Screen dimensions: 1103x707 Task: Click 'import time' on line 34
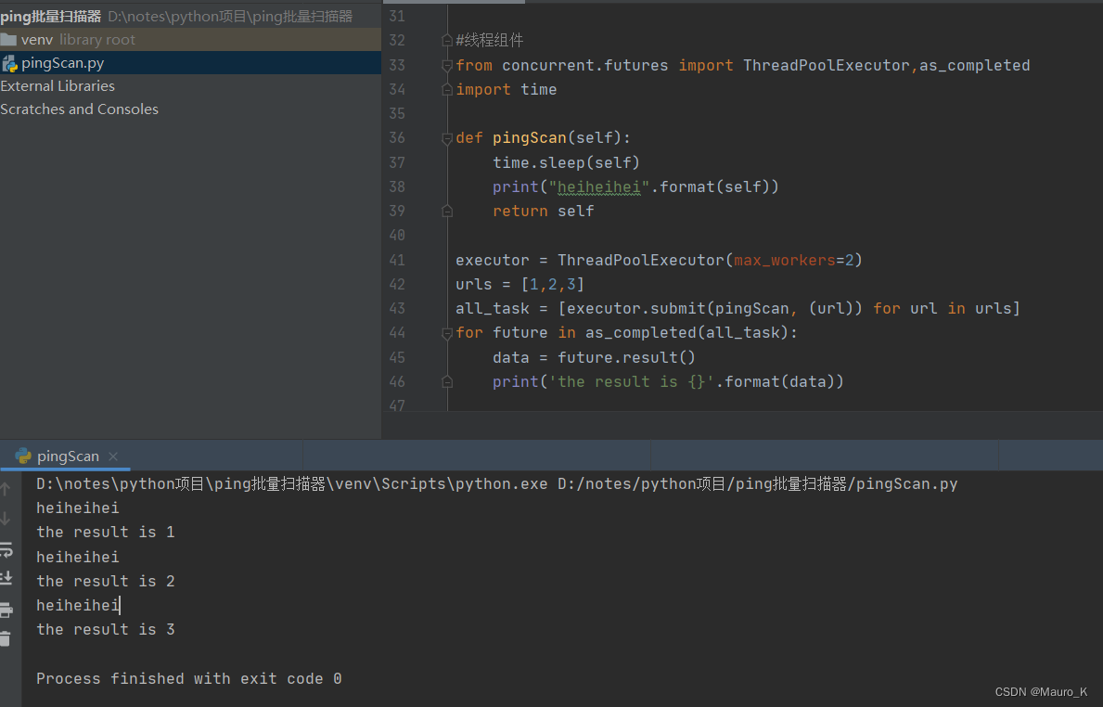coord(506,89)
